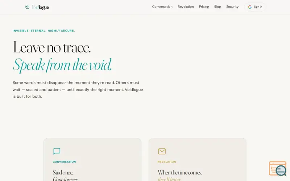
Task: Click the hero paragraph about Voidlogue
Action: pyautogui.click(x=78, y=89)
